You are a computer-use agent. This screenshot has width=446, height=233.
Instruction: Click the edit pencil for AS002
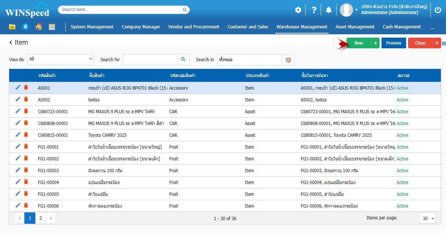(18, 99)
